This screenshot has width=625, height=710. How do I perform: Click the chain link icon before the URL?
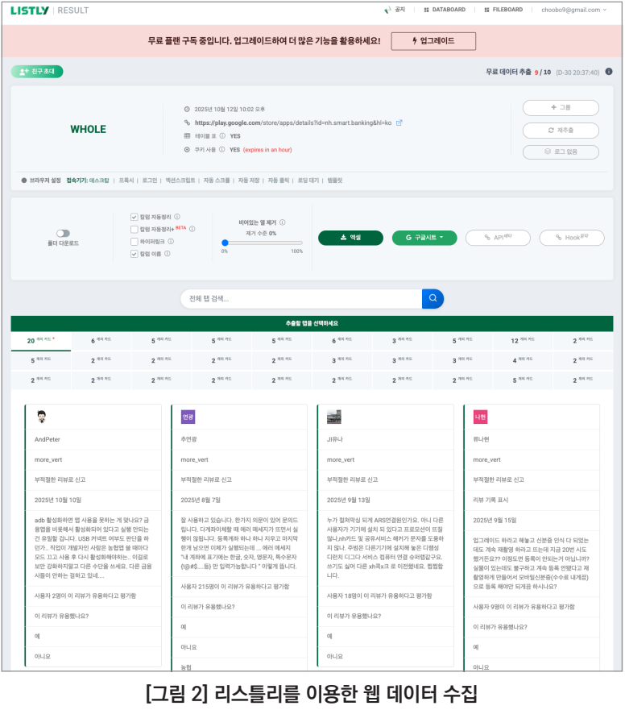[187, 122]
